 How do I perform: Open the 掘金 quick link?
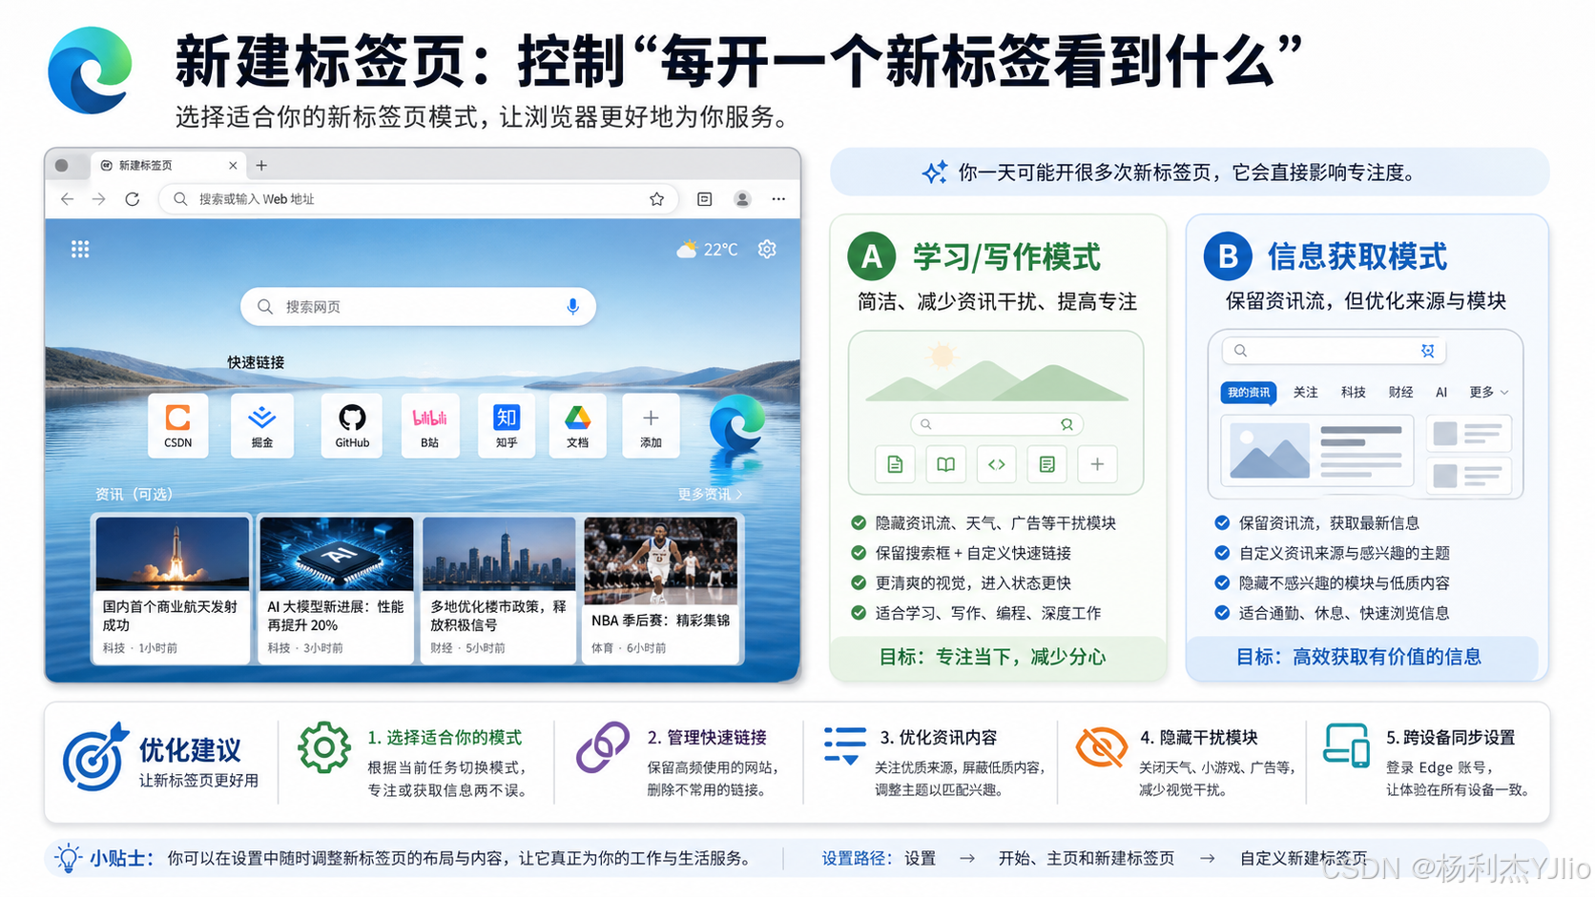pos(262,425)
